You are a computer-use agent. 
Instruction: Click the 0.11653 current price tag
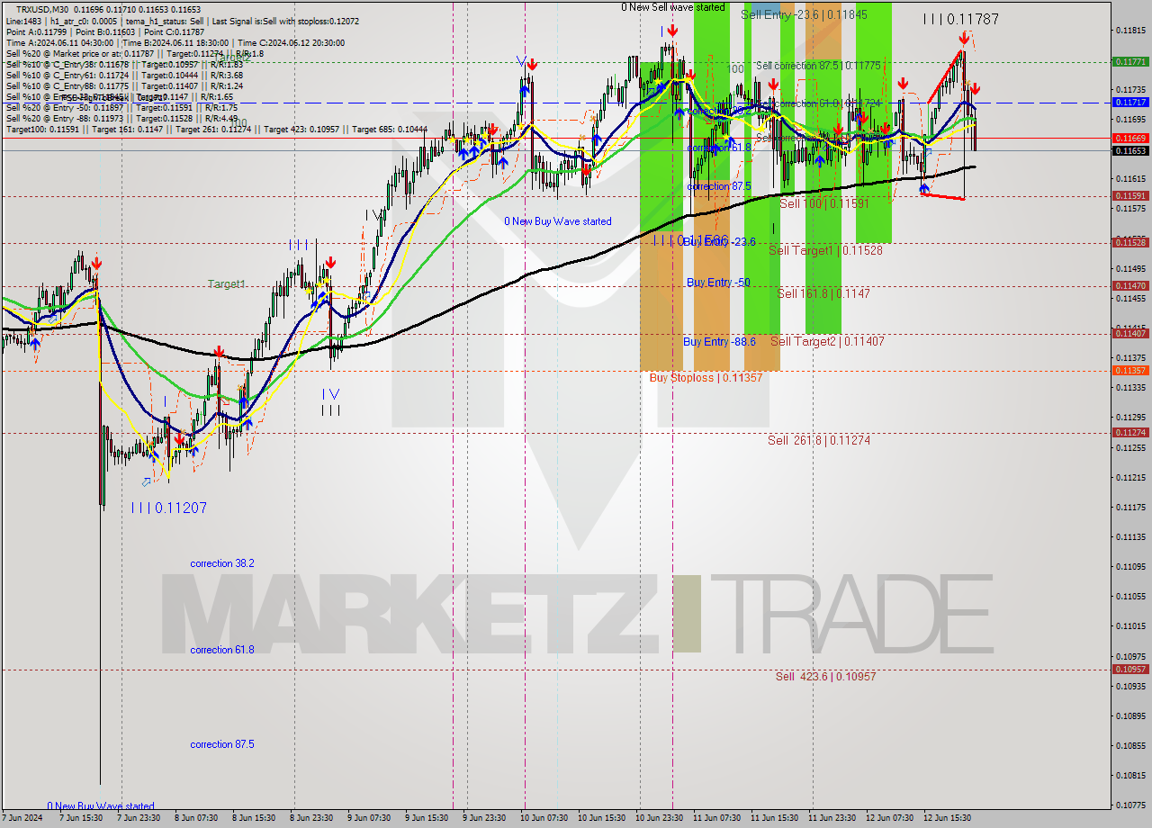pos(1130,150)
